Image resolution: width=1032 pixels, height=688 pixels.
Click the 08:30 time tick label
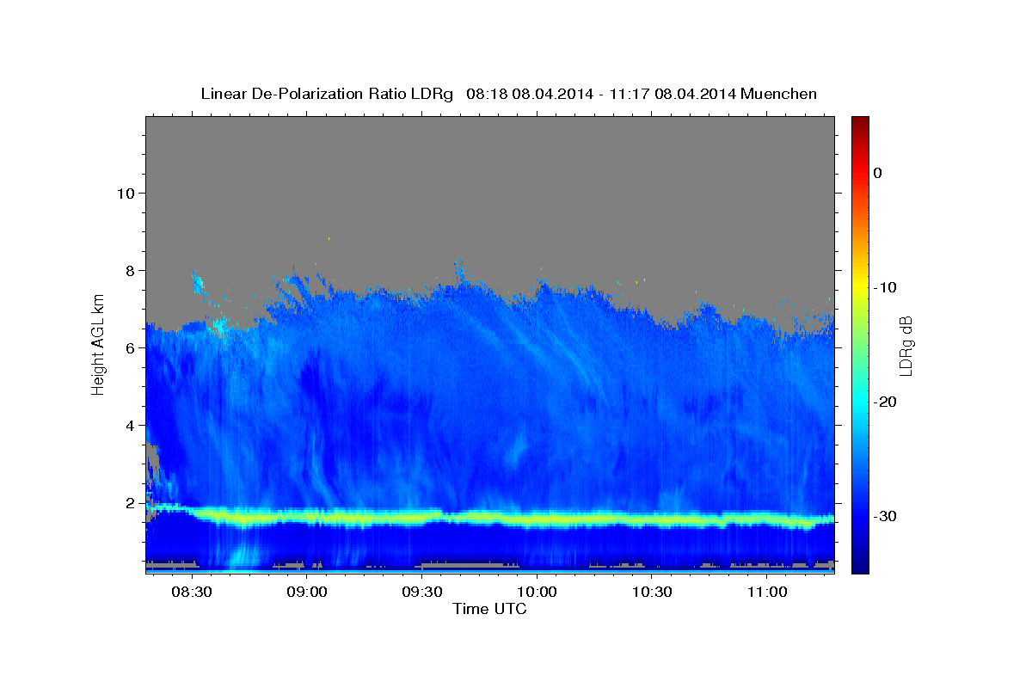pyautogui.click(x=191, y=593)
